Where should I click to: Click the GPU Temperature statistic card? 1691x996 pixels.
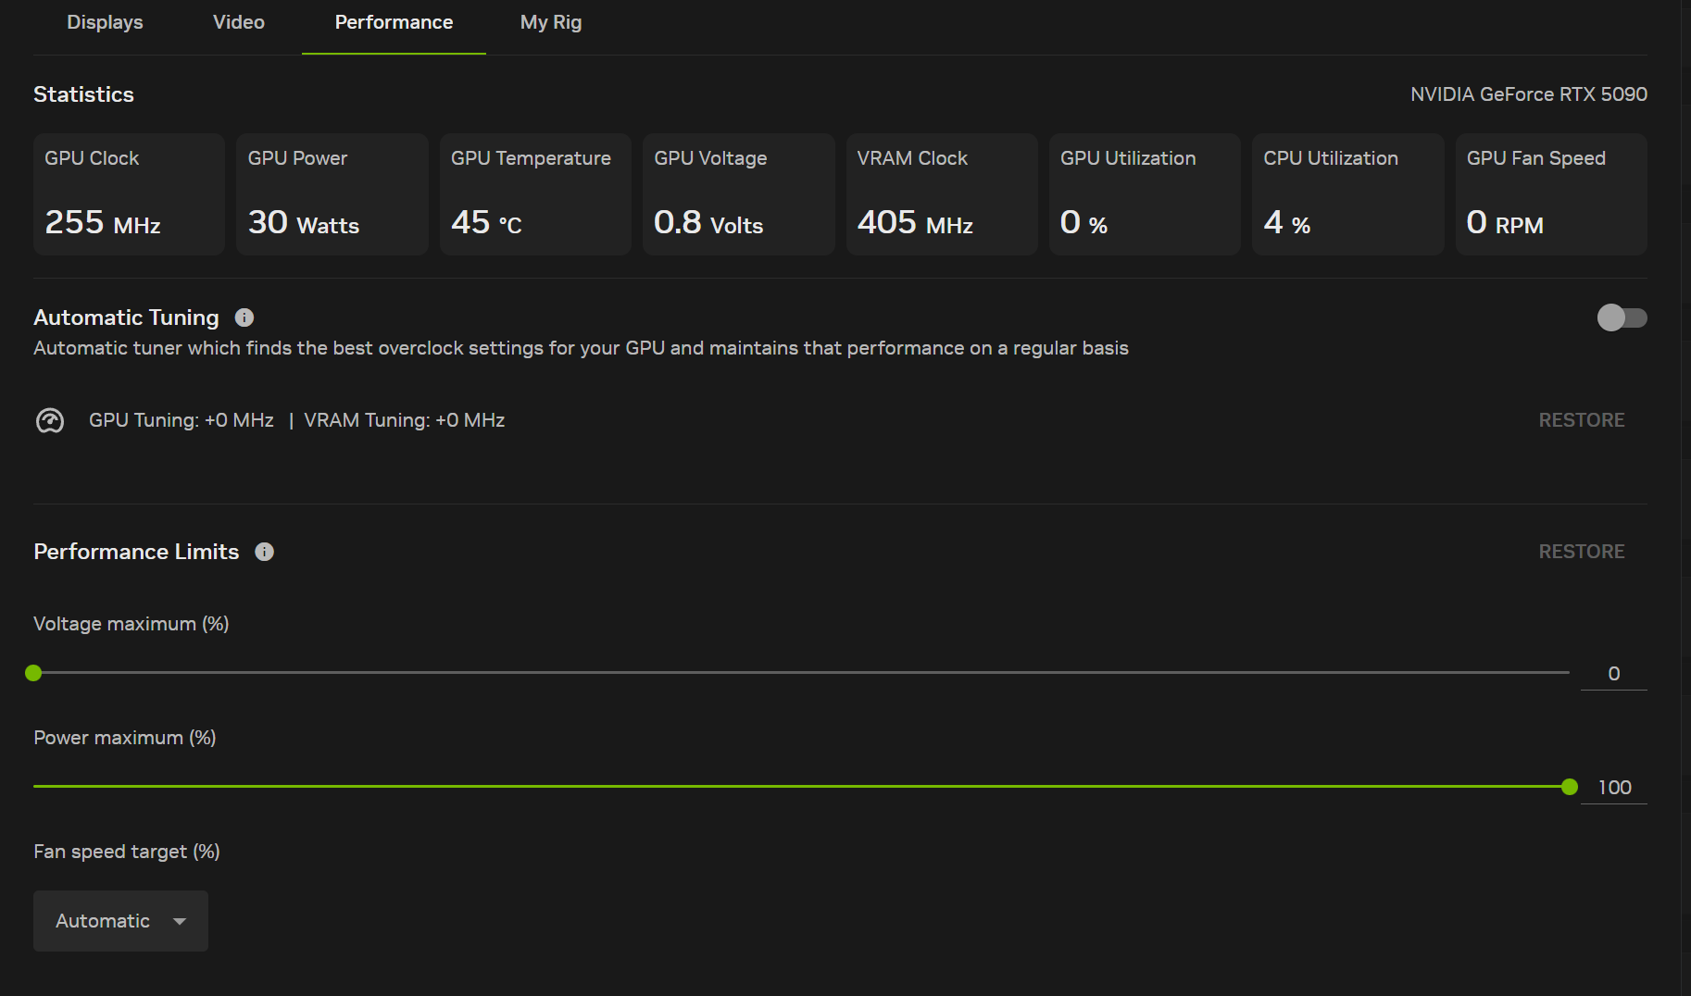coord(535,194)
